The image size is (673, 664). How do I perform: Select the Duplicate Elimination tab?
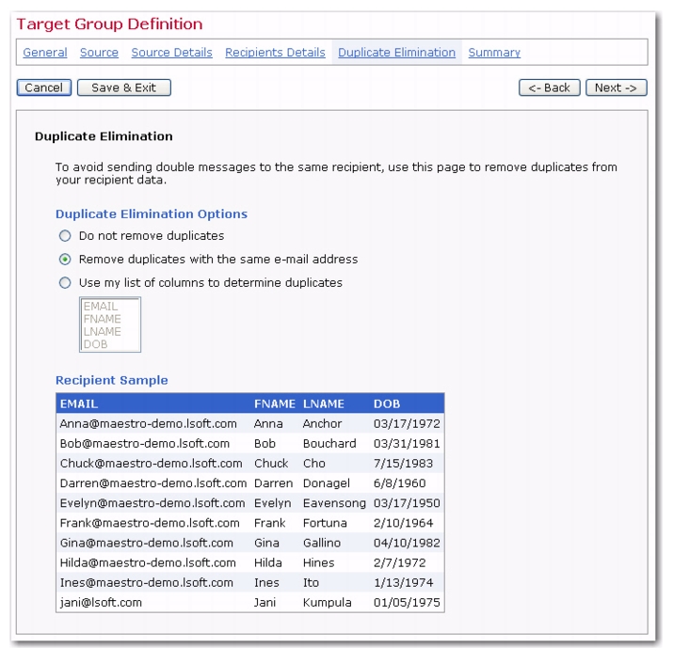coord(396,53)
